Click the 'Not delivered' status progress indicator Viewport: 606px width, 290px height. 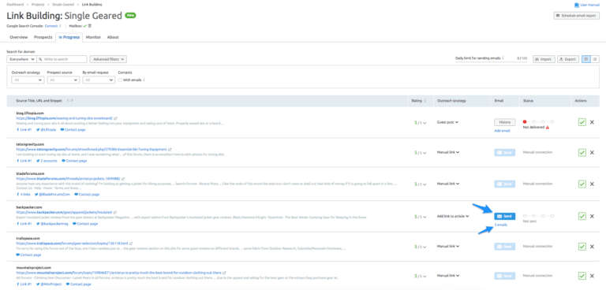pyautogui.click(x=538, y=121)
